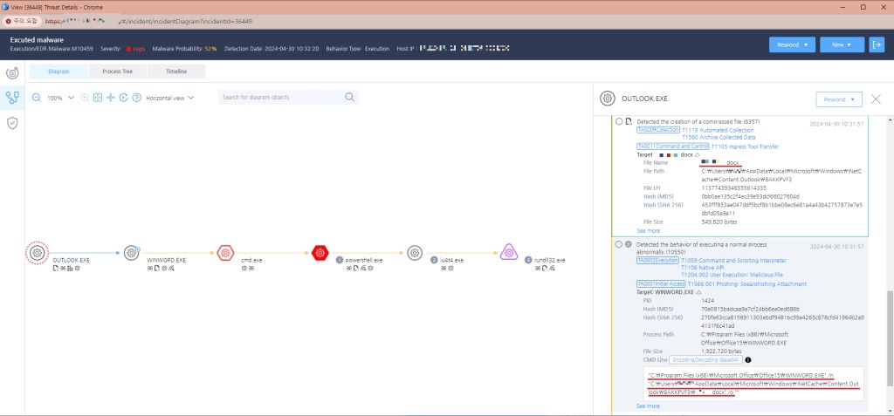Click the File Size 549,620 bytes value
The height and width of the screenshot is (416, 894).
[720, 222]
